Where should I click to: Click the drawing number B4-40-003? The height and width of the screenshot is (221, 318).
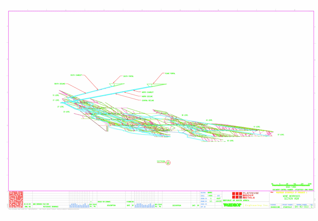pyautogui.click(x=302, y=207)
